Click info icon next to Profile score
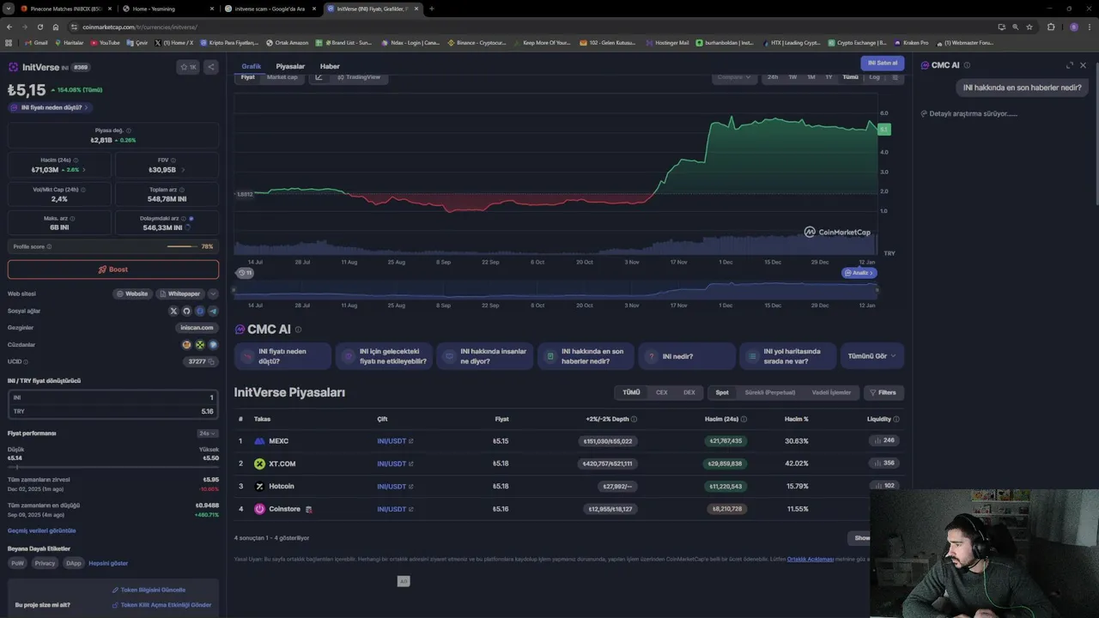Image resolution: width=1099 pixels, height=618 pixels. 49,246
